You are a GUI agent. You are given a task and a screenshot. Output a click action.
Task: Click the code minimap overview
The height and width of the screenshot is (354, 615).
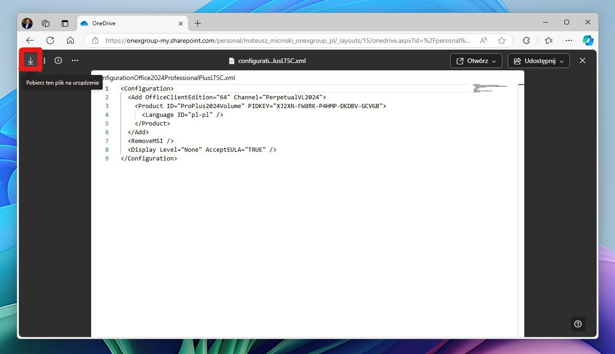pos(490,88)
